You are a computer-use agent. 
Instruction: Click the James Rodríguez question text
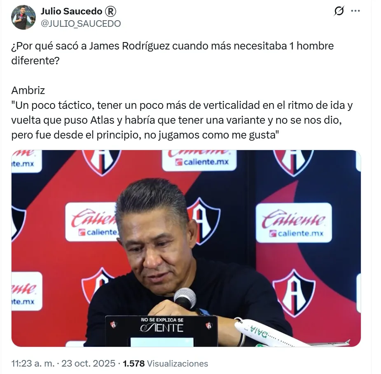172,53
